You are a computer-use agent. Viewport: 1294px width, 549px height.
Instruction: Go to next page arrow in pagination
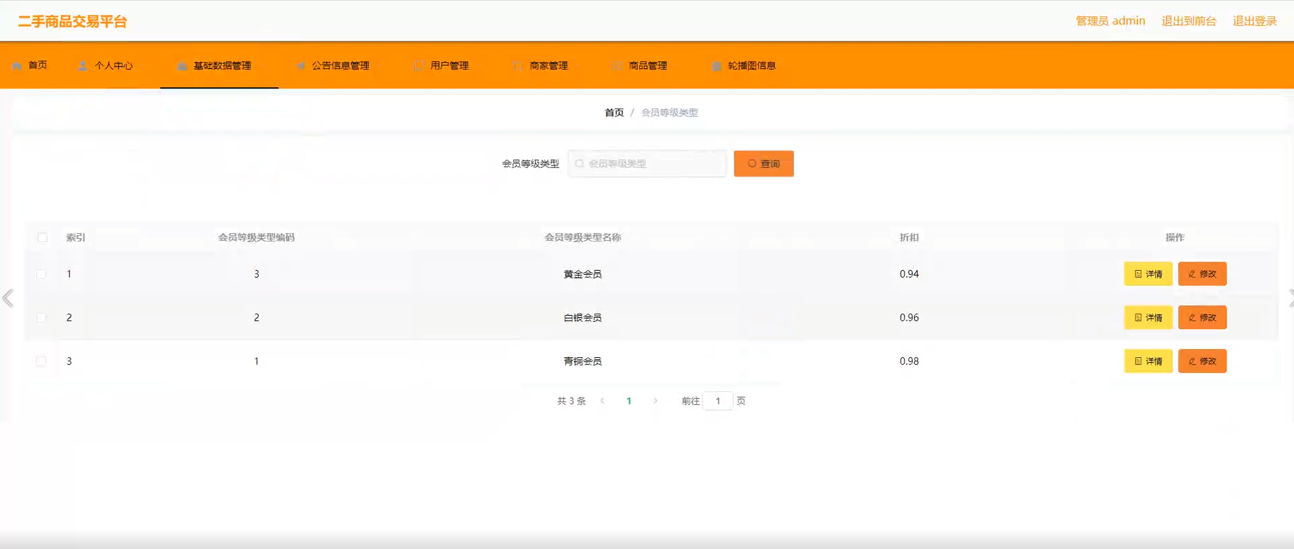coord(656,401)
